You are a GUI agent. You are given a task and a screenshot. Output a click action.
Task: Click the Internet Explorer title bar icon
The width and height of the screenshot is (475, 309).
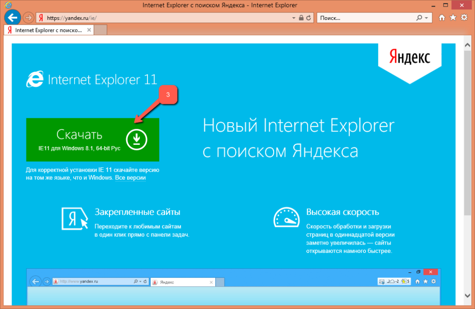8,5
